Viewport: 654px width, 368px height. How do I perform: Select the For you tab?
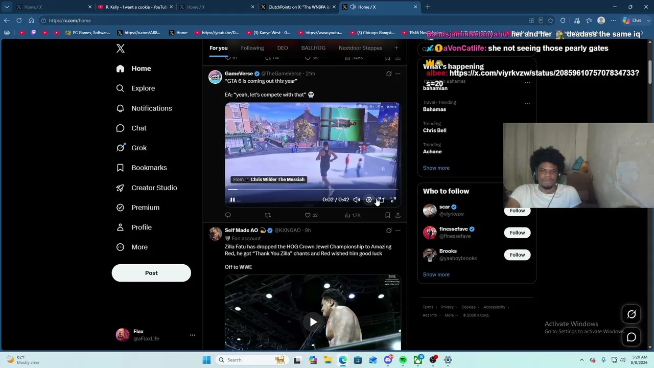(x=218, y=48)
